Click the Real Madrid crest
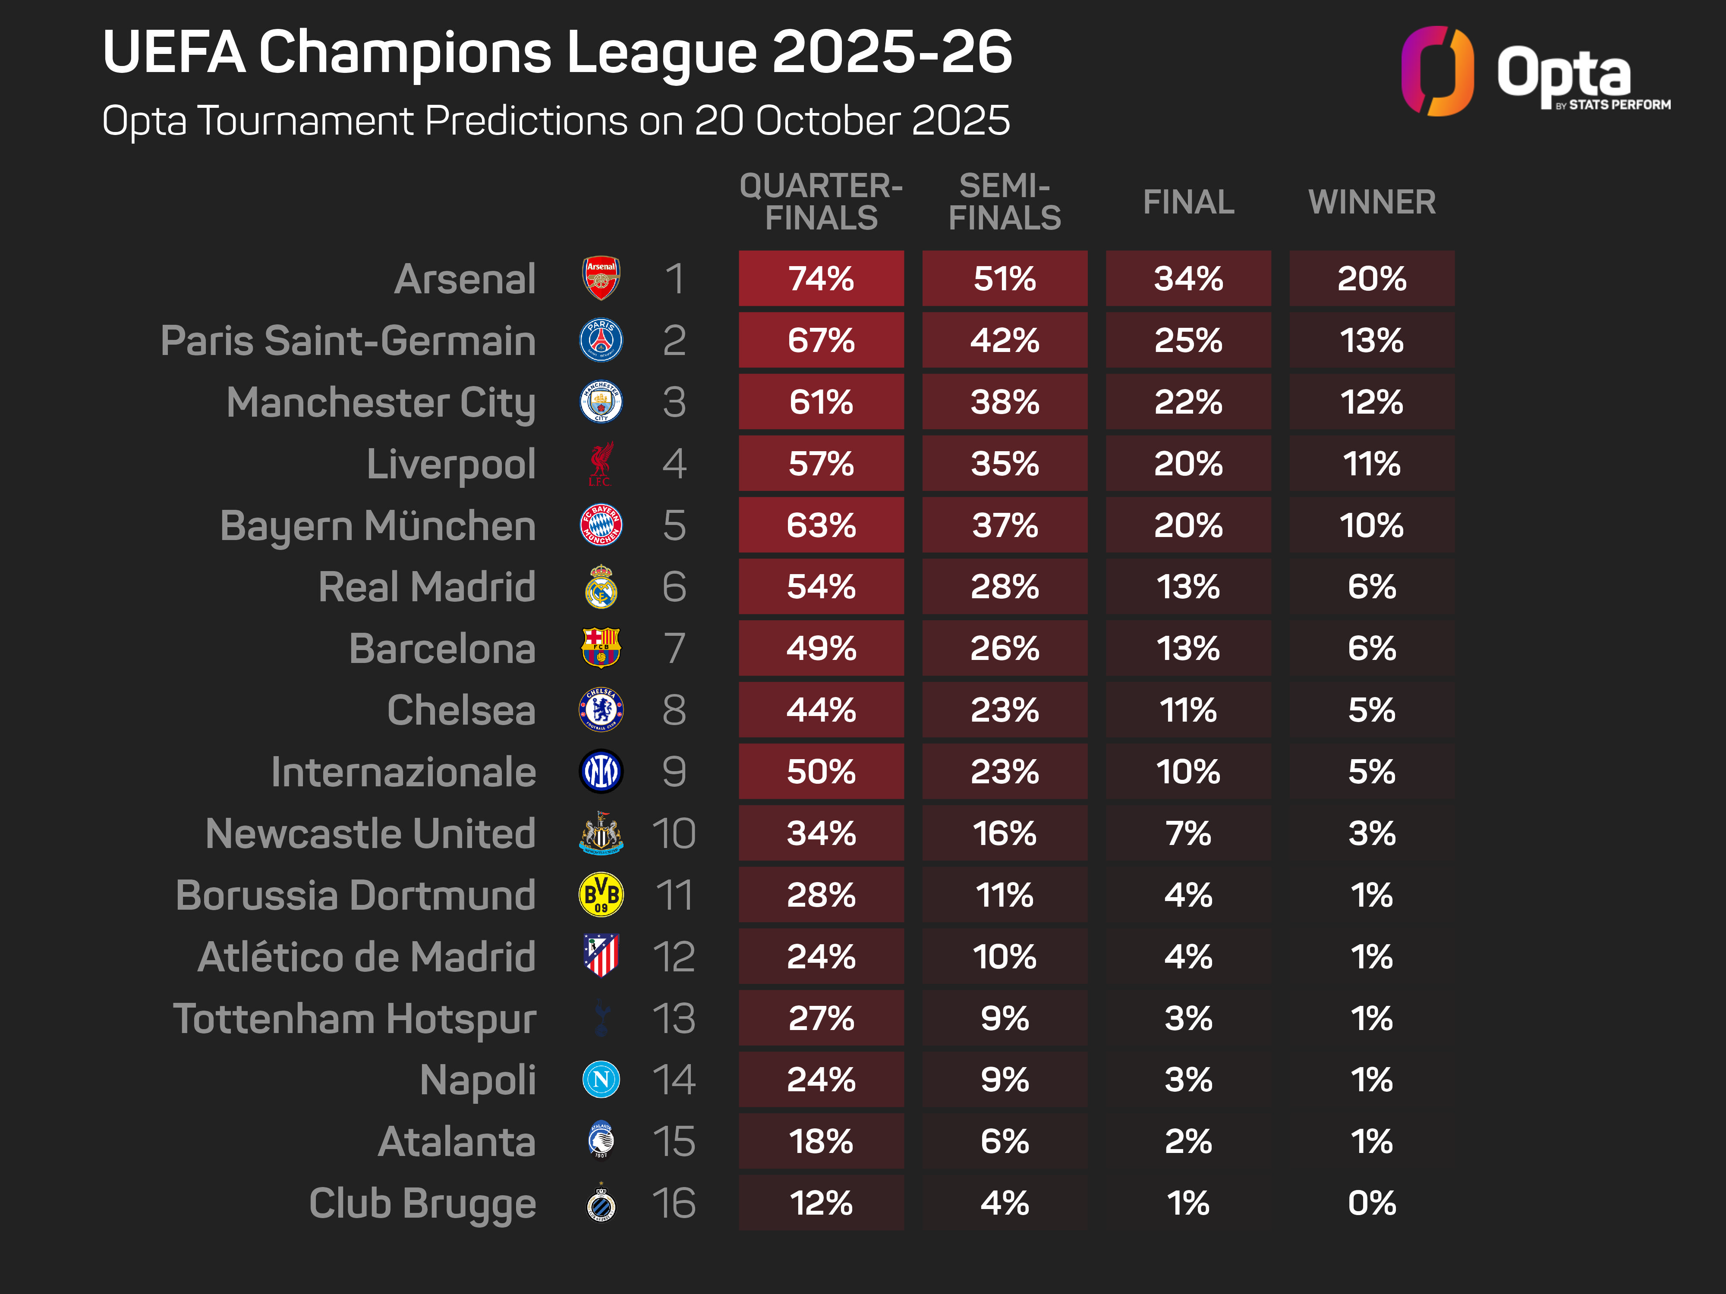The image size is (1726, 1294). [601, 587]
